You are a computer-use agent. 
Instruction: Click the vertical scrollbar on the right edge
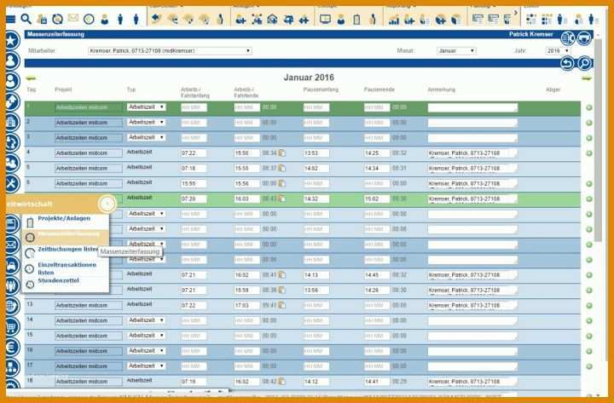coord(598,140)
